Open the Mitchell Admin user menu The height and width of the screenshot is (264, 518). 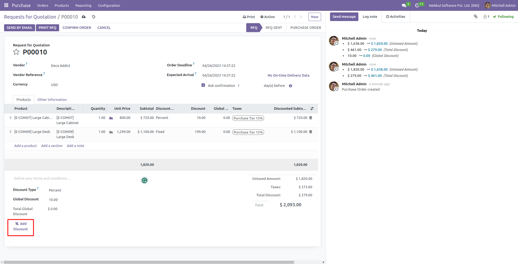(500, 5)
